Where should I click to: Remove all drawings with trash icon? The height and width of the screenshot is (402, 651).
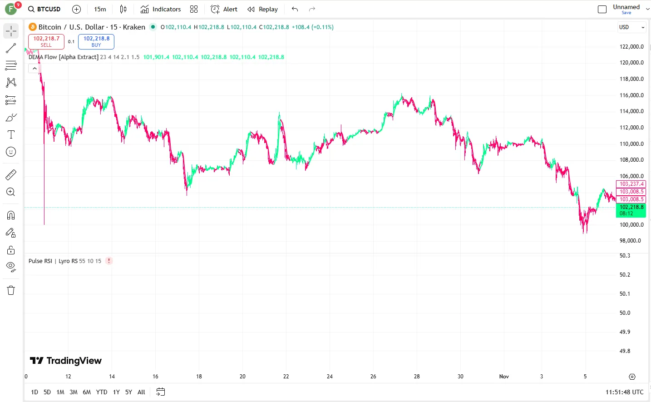11,290
